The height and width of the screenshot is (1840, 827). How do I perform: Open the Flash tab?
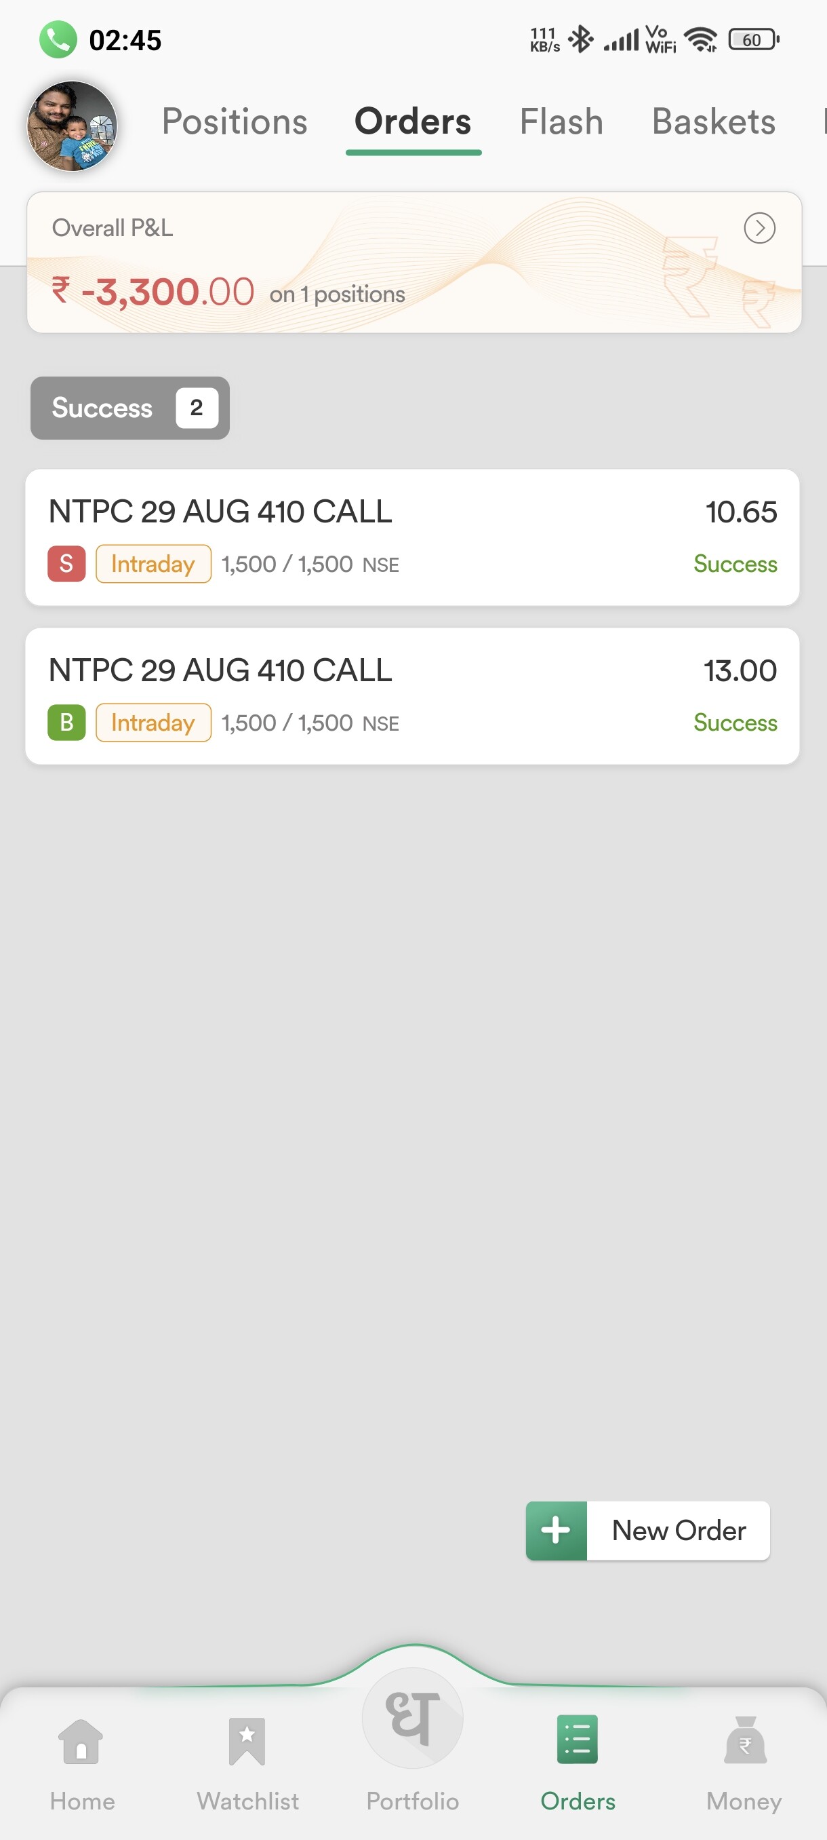tap(561, 121)
